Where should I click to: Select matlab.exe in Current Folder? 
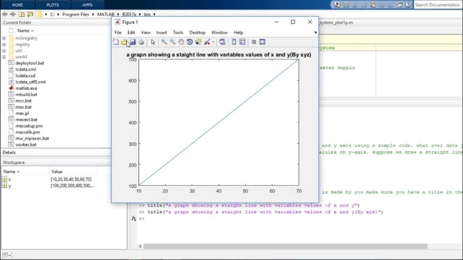pyautogui.click(x=26, y=88)
